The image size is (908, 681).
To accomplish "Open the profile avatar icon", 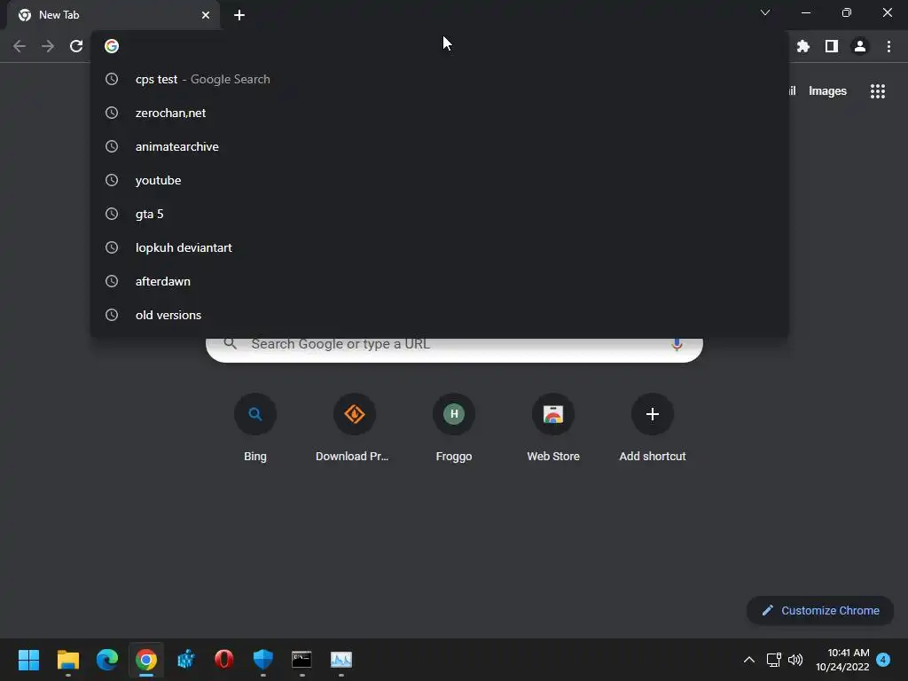I will pyautogui.click(x=860, y=46).
